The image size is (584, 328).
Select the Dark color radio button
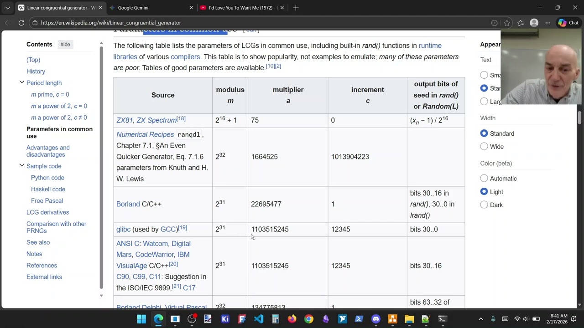click(484, 205)
